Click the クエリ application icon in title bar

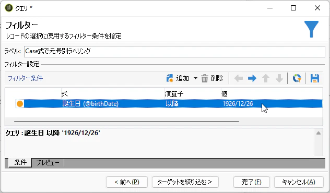[x=9, y=8]
